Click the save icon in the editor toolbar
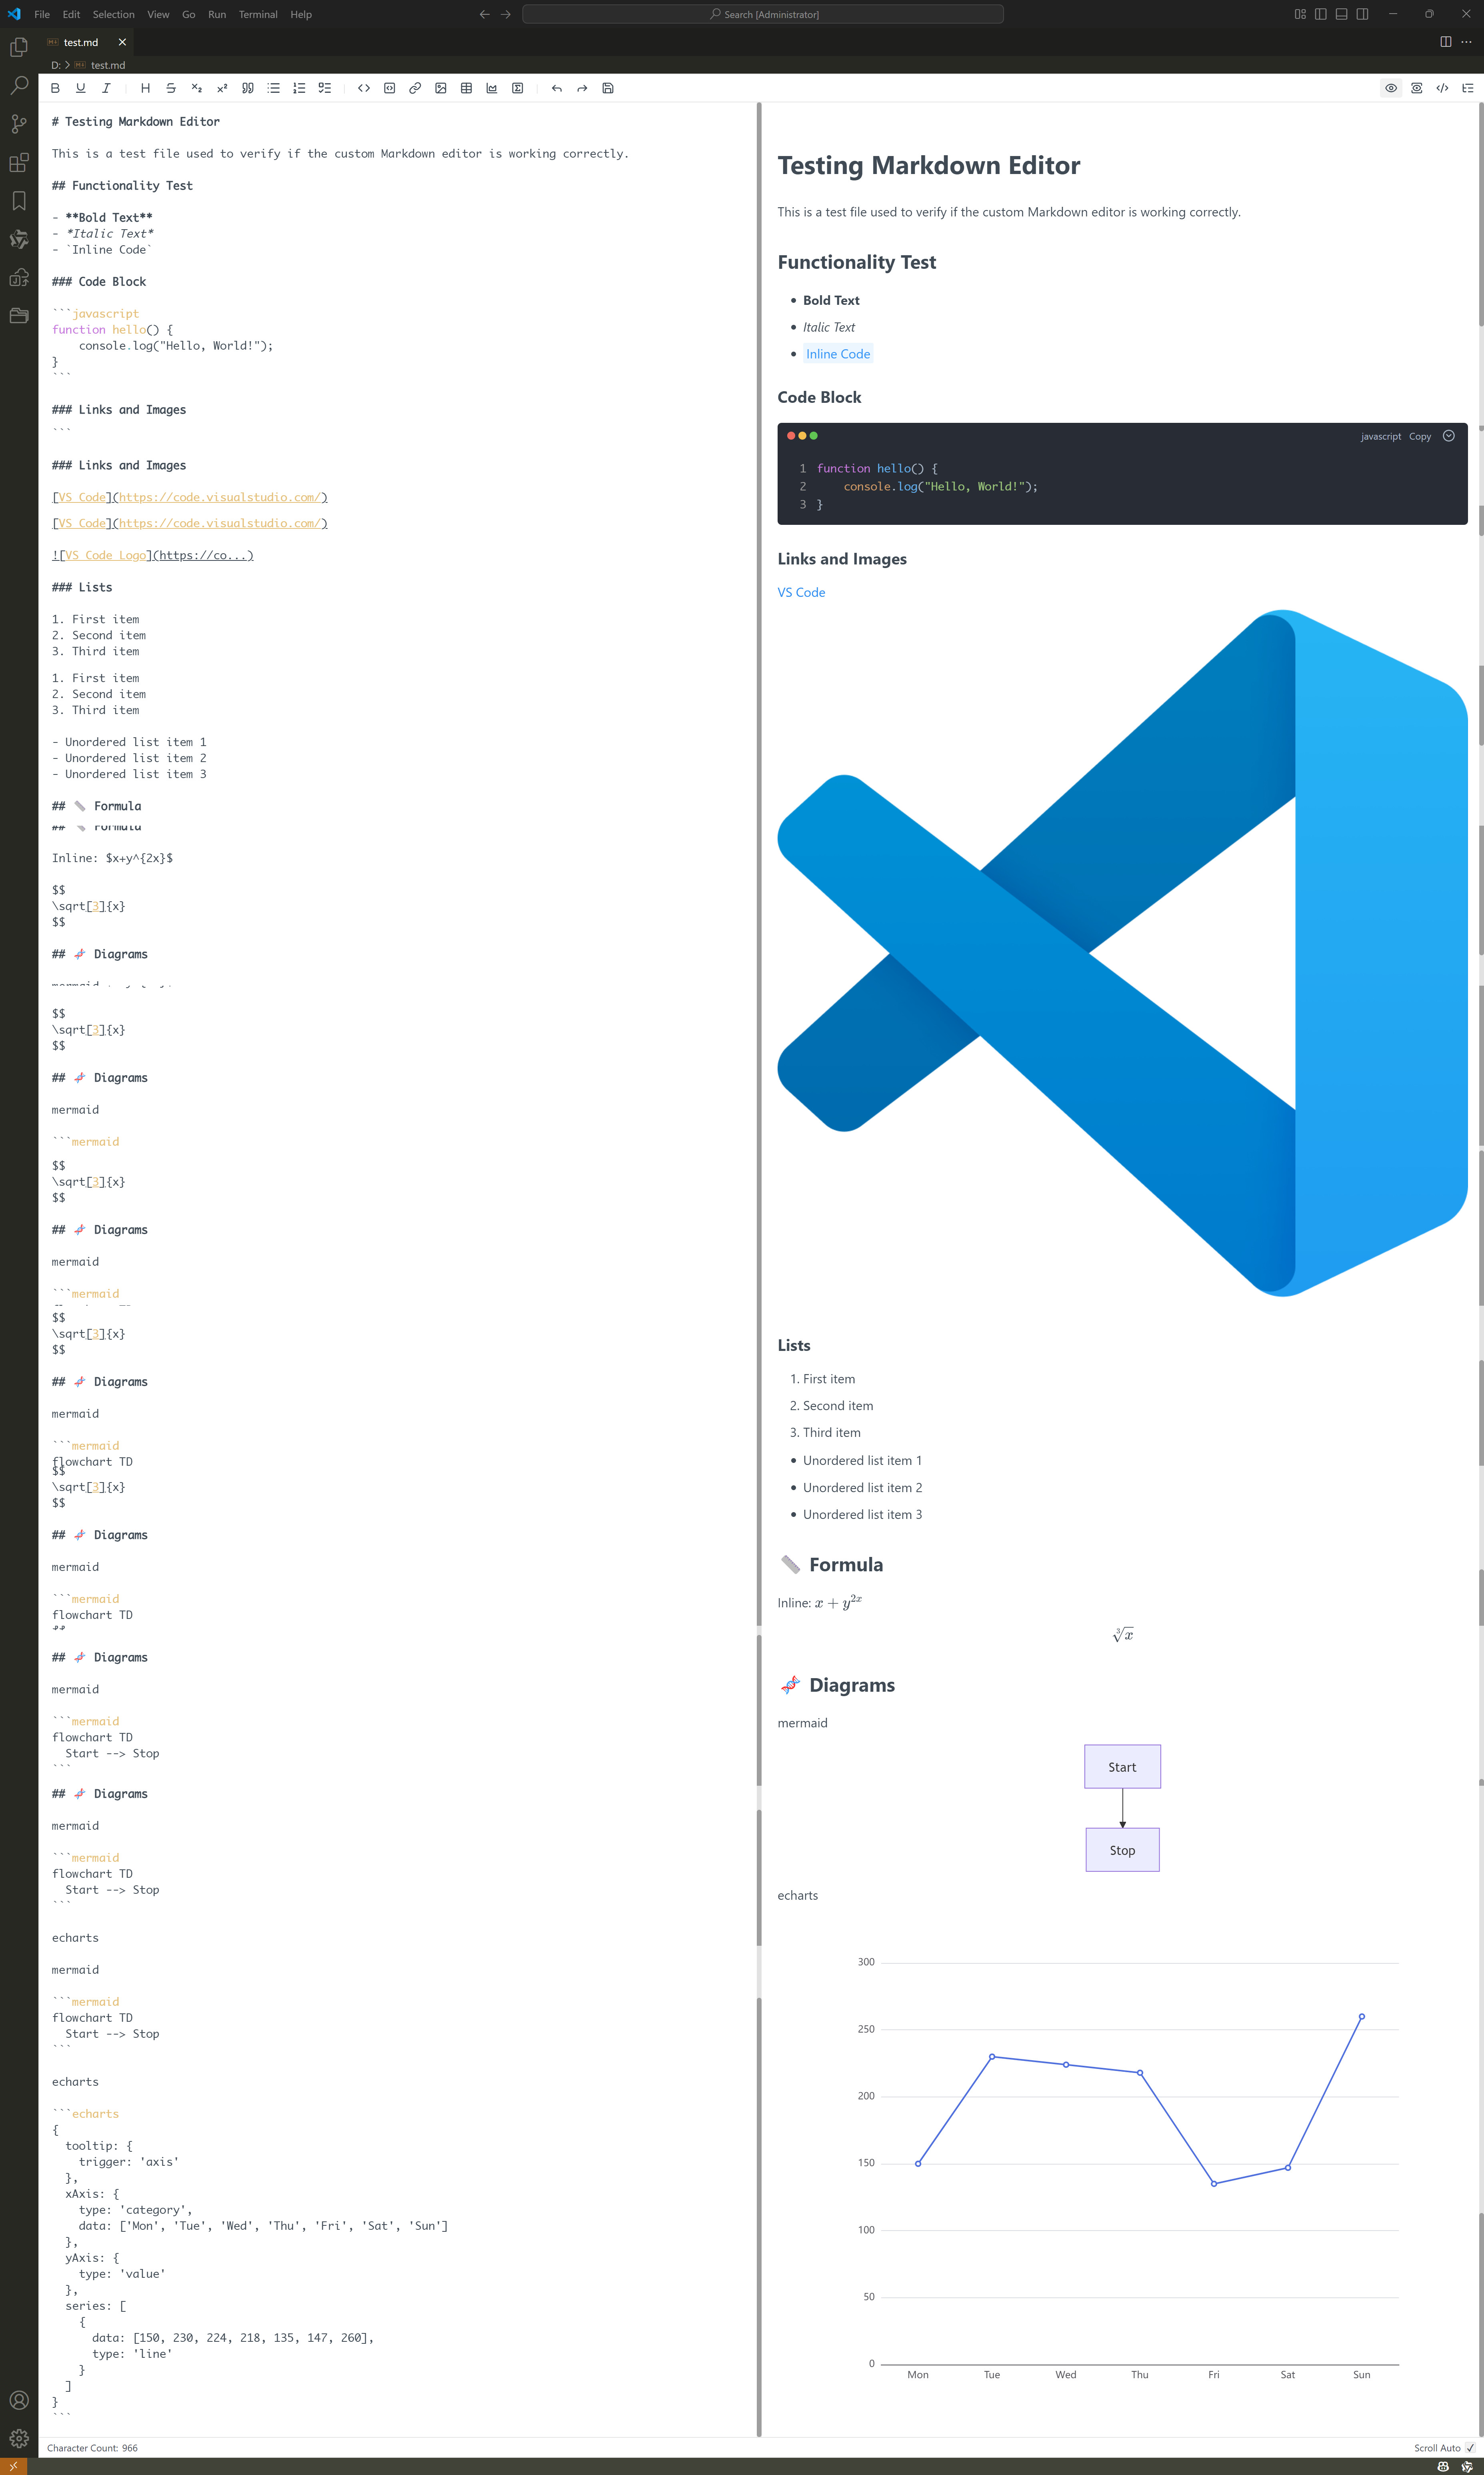1484x2475 pixels. [x=608, y=88]
